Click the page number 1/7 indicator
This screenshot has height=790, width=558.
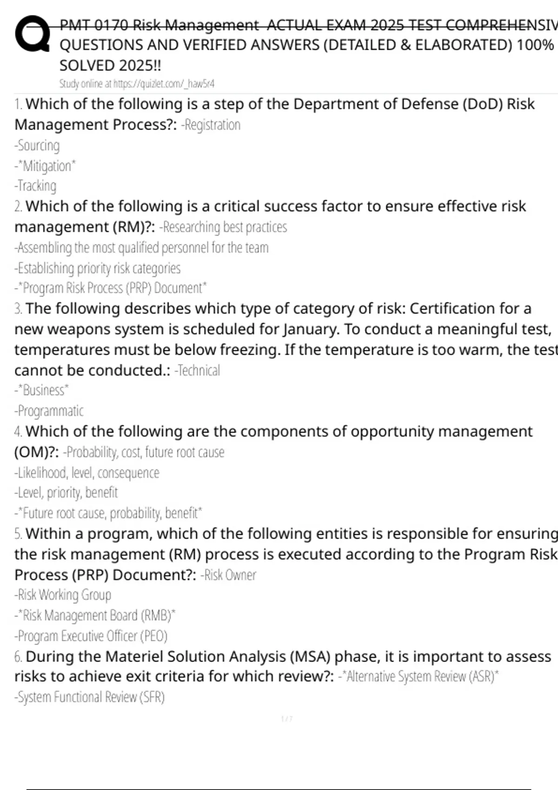click(x=286, y=719)
